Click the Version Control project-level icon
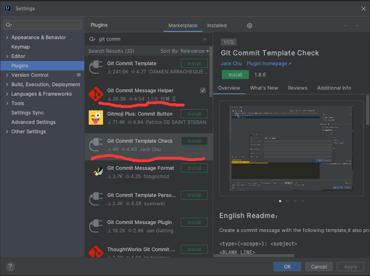The width and height of the screenshot is (370, 276). pyautogui.click(x=79, y=75)
